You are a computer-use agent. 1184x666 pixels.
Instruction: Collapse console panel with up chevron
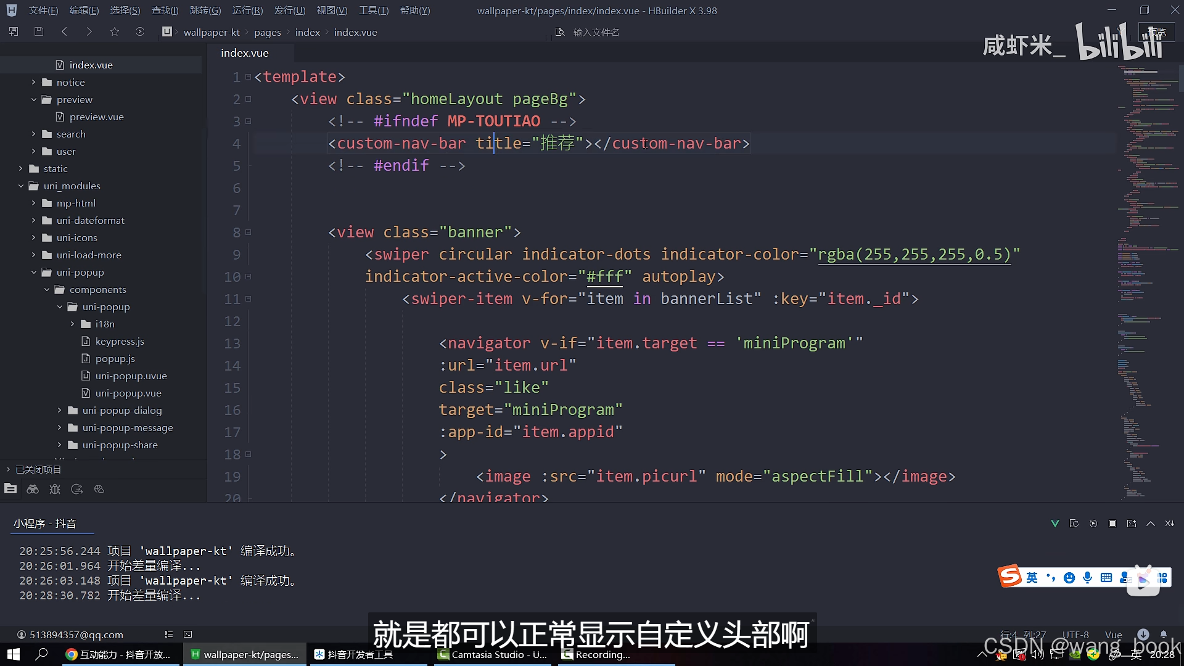[x=1151, y=524]
